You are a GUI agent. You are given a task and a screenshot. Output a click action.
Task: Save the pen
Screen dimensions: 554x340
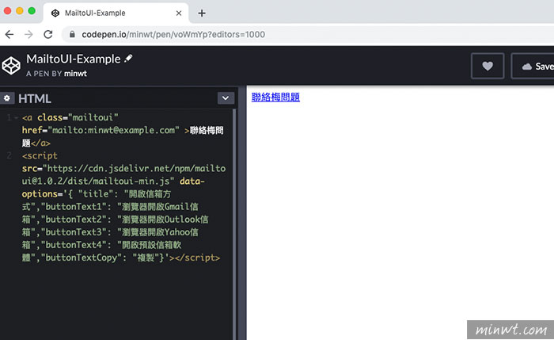pos(533,66)
